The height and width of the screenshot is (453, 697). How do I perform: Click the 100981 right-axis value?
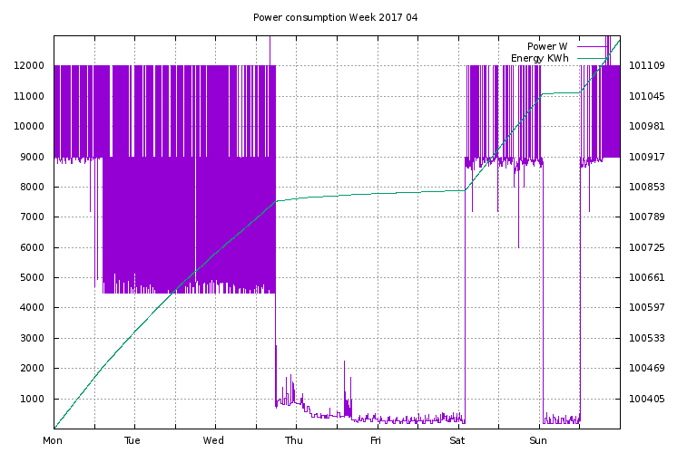click(647, 126)
